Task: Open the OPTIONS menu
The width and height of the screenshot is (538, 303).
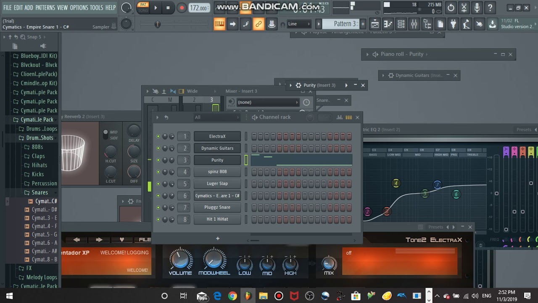Action: (x=79, y=8)
